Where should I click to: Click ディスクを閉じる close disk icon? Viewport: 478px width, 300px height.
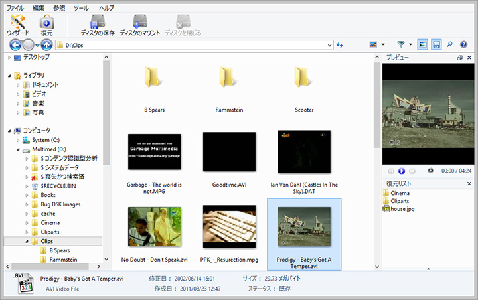[183, 25]
